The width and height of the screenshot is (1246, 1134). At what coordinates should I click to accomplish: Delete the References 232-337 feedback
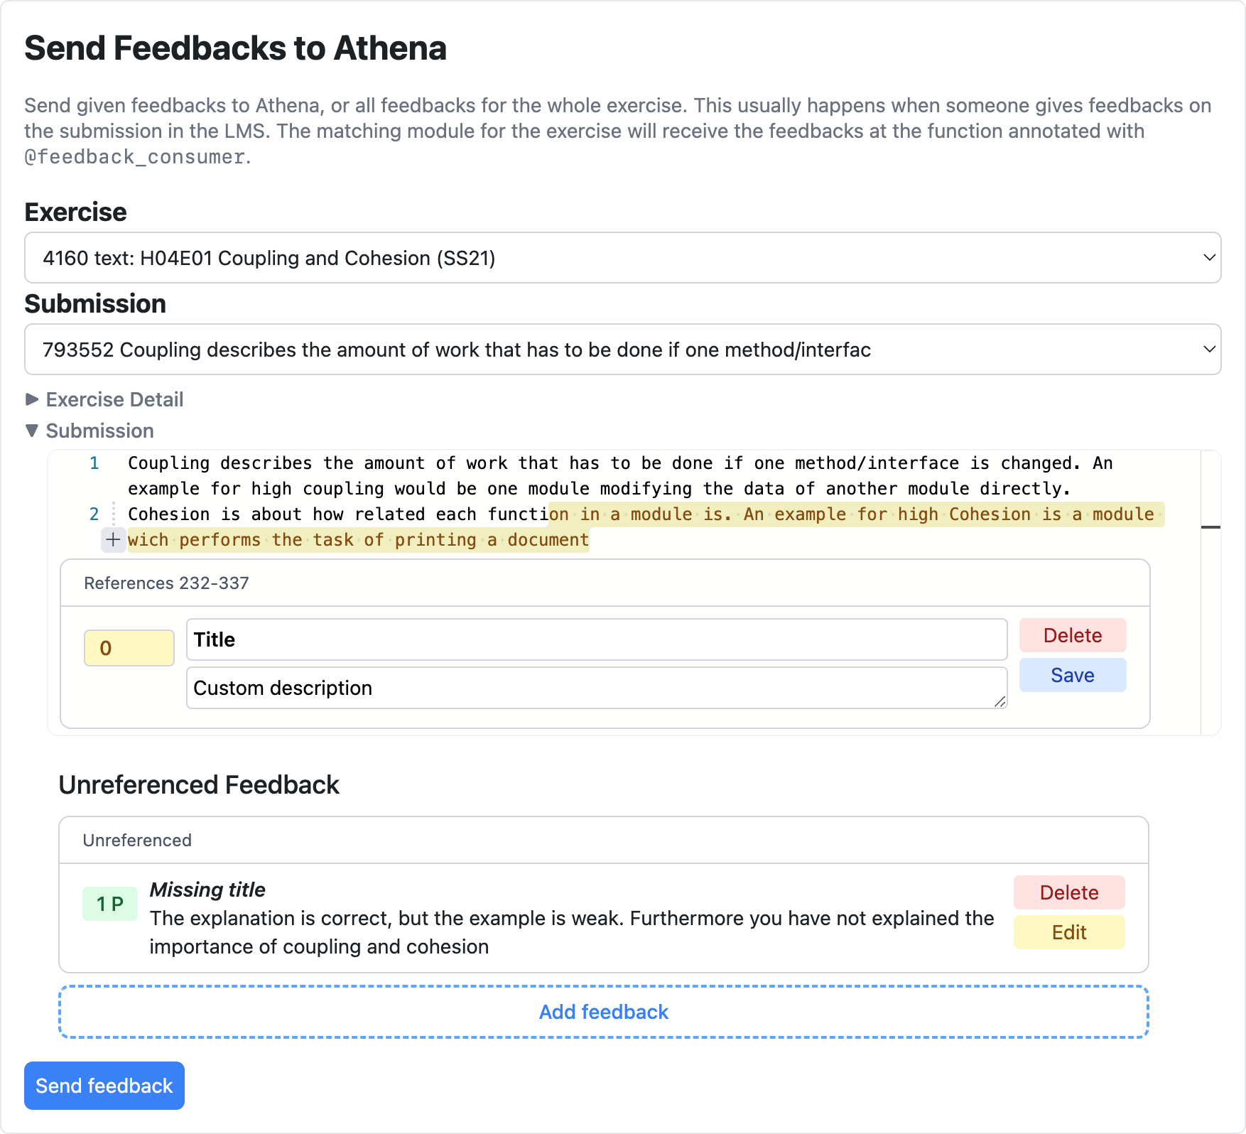point(1072,634)
